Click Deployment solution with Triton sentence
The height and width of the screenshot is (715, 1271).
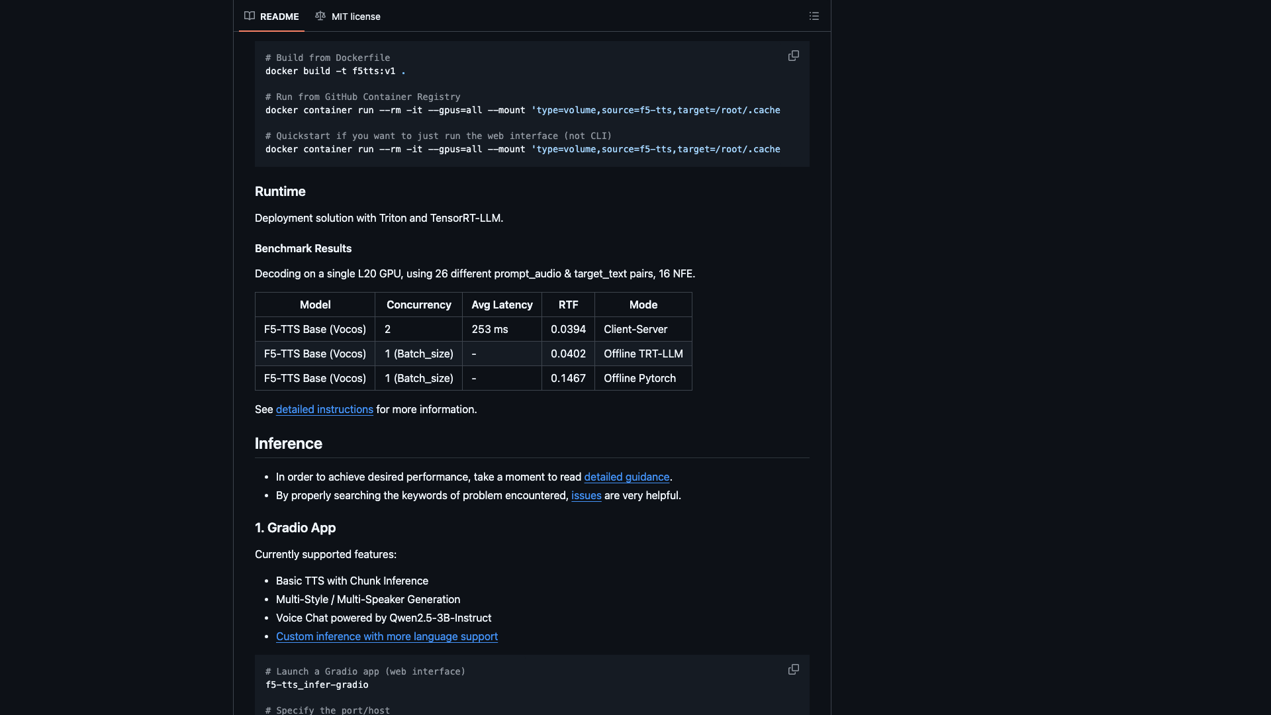[379, 218]
